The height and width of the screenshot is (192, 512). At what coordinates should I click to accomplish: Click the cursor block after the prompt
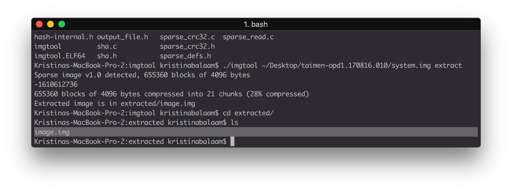(x=232, y=141)
